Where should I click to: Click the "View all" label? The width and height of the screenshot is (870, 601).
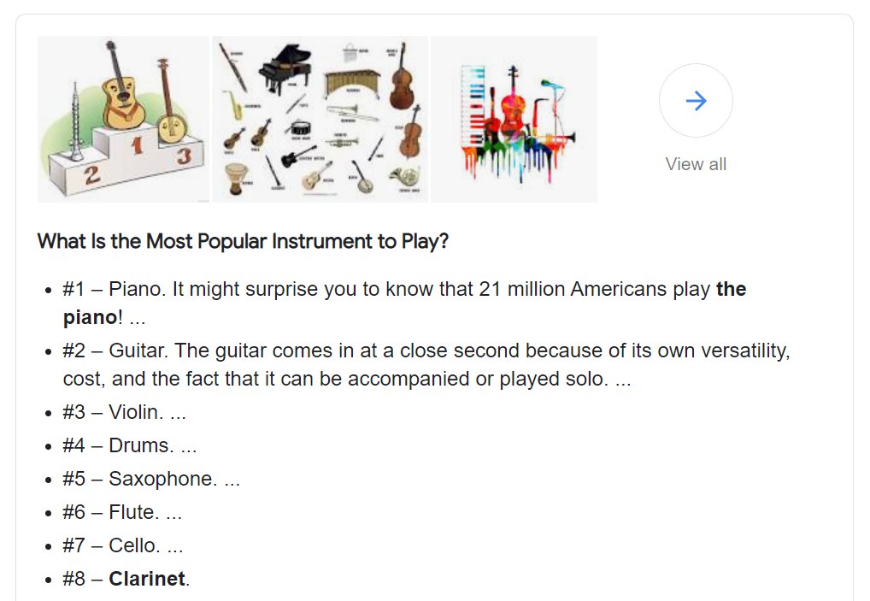click(x=696, y=164)
